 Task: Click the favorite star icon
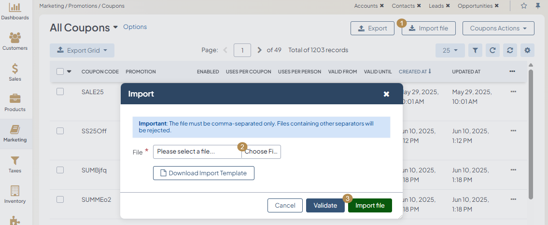coord(524,6)
